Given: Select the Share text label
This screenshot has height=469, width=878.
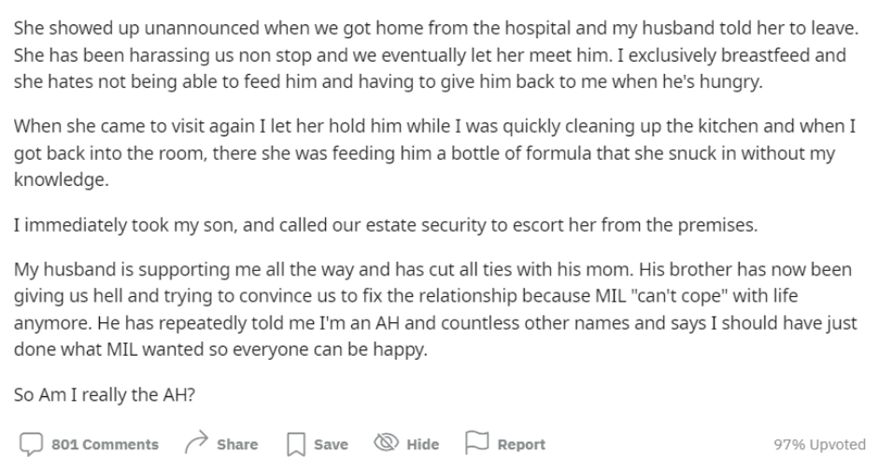Looking at the screenshot, I should coord(237,445).
